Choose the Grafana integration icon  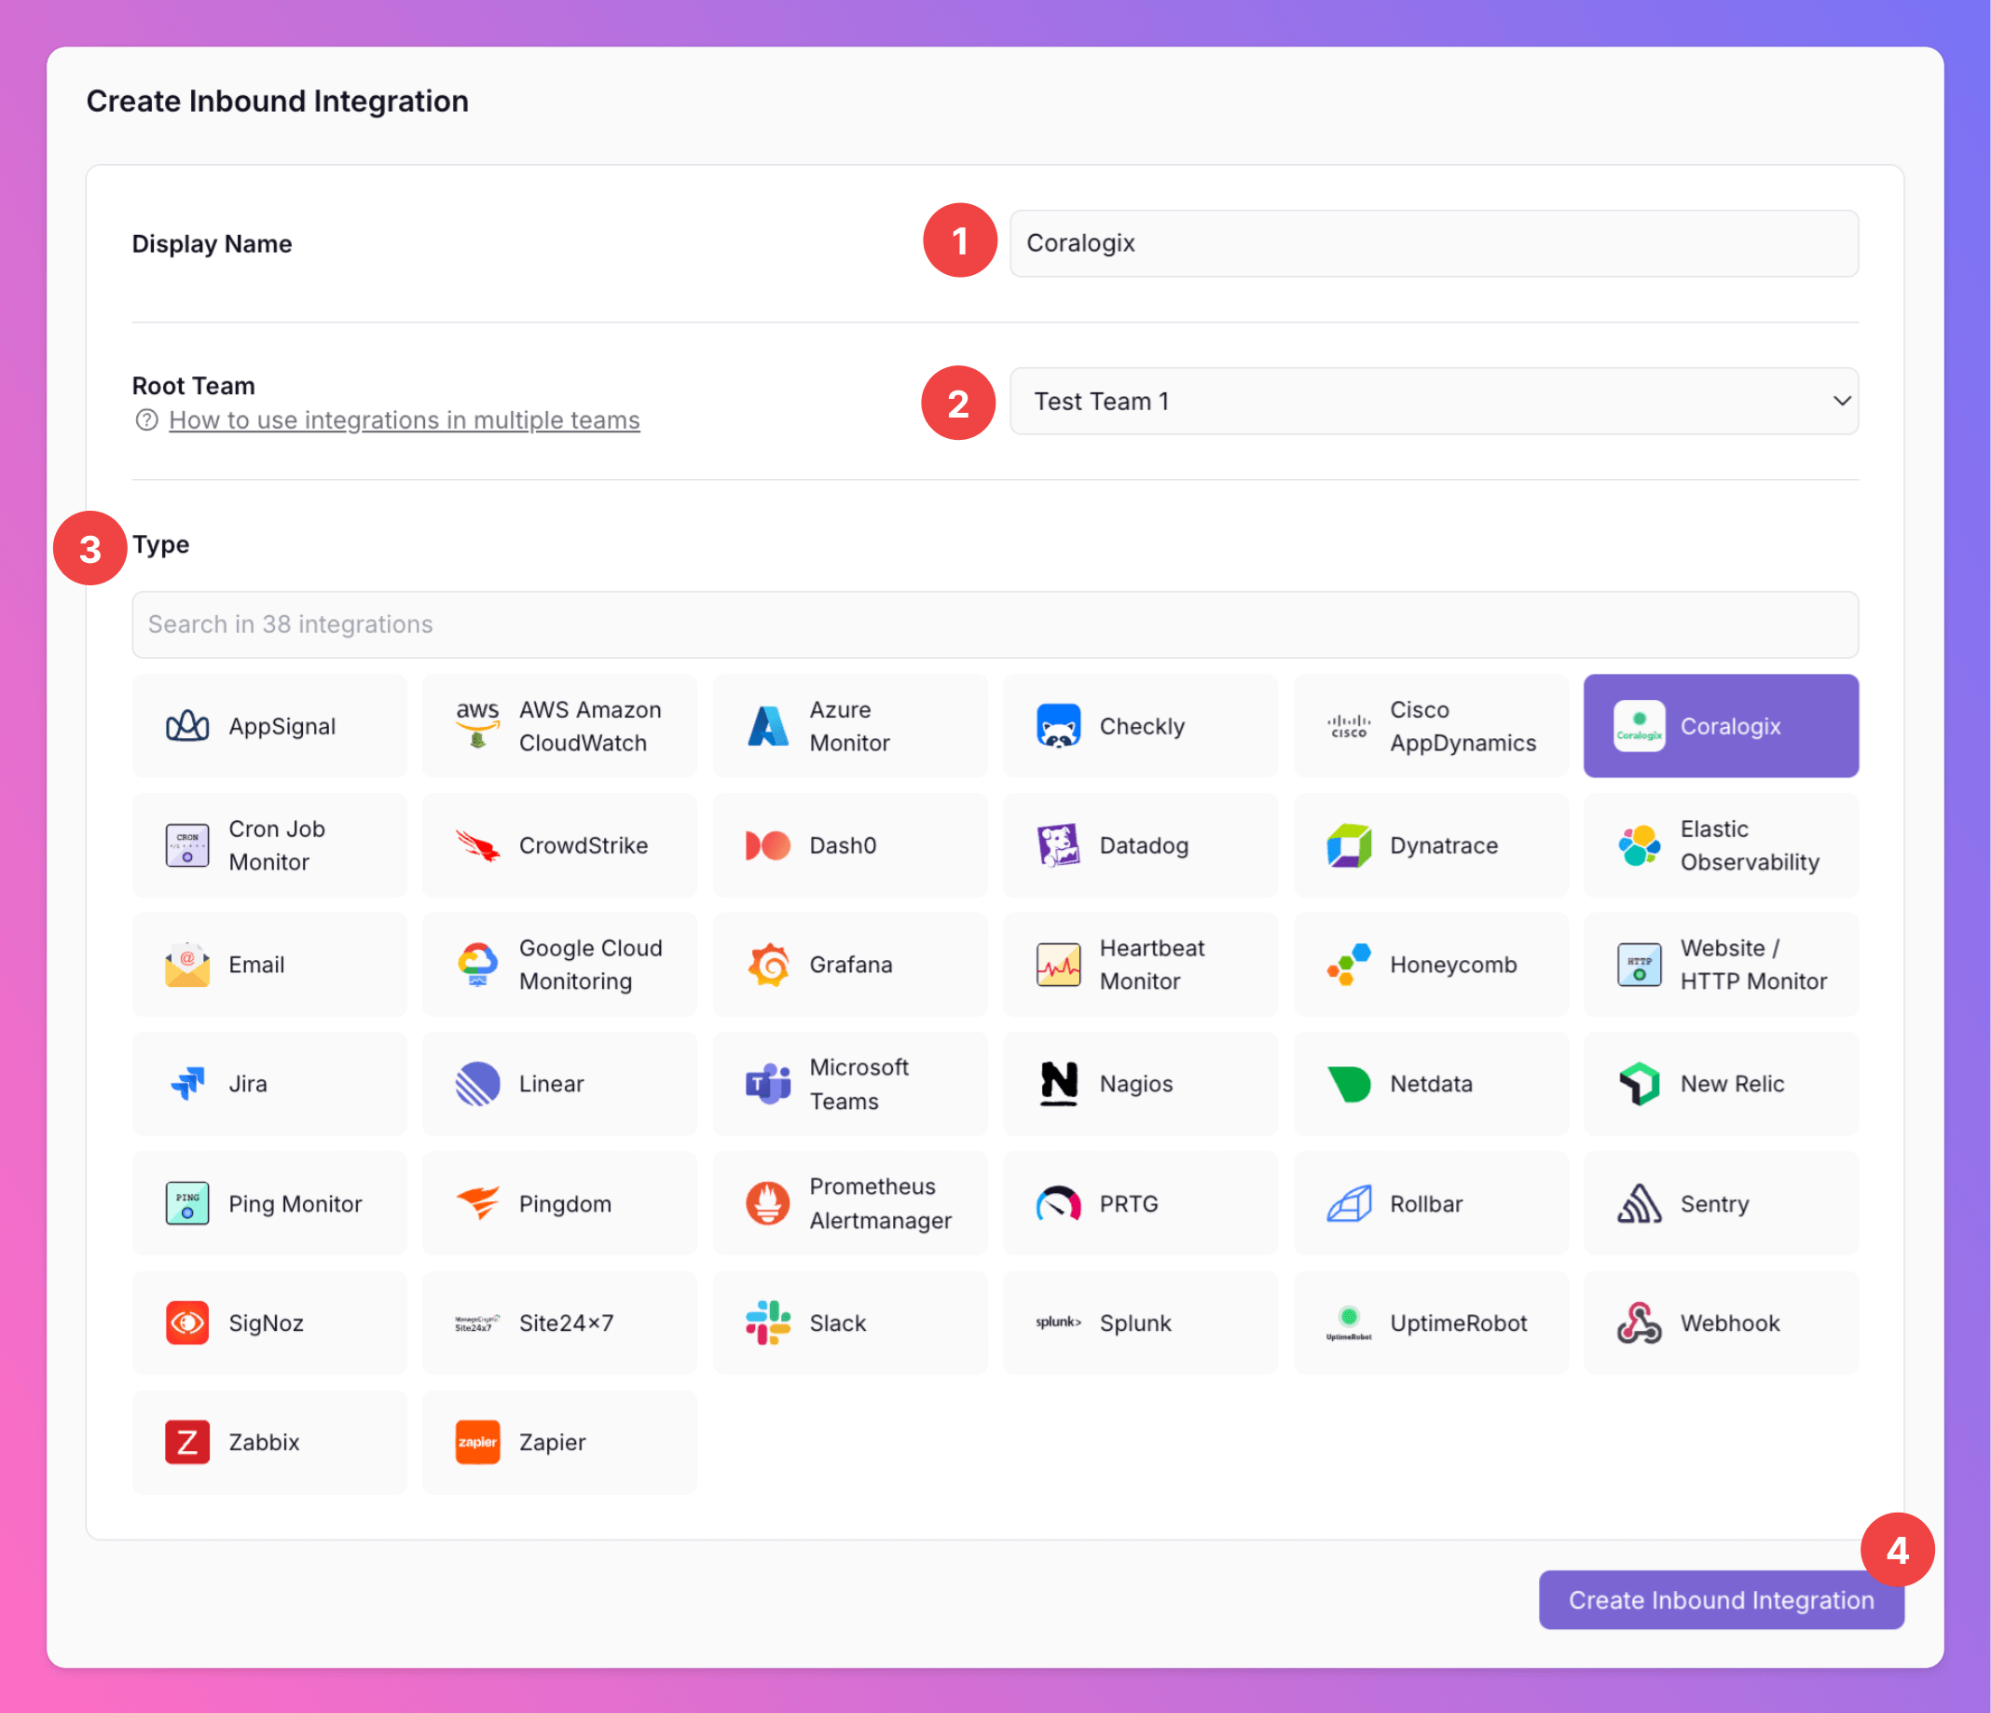[x=768, y=965]
